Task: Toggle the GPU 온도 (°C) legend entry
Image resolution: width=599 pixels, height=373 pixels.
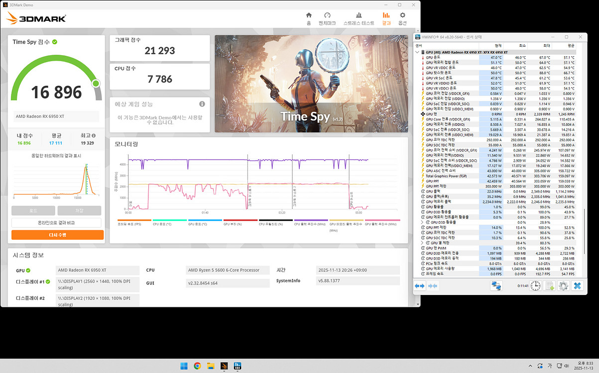Action: tap(205, 221)
